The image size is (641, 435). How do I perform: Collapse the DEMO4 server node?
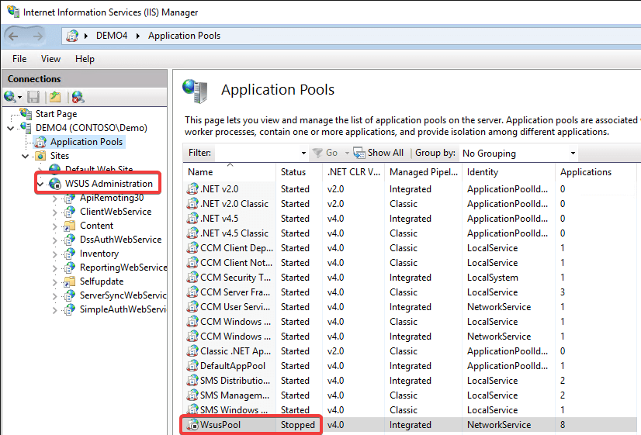tap(11, 128)
